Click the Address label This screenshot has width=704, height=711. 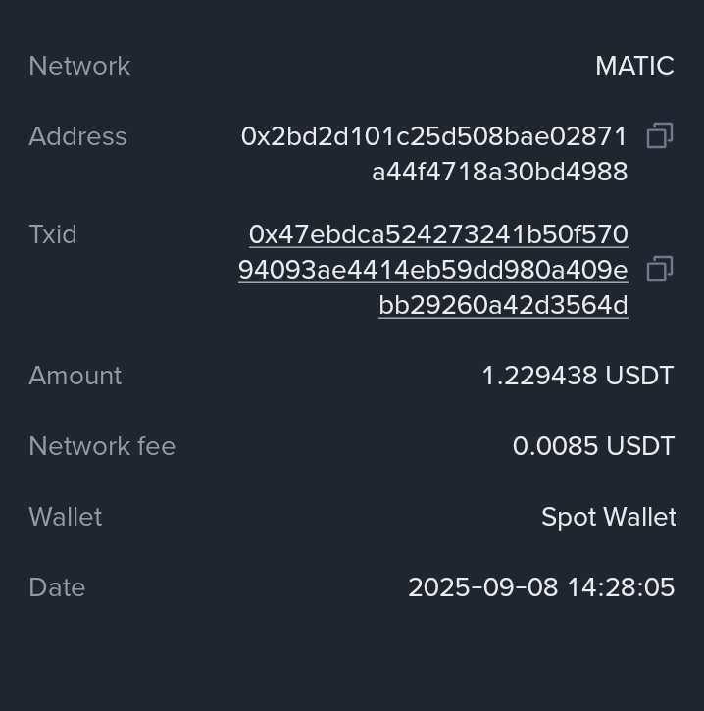(x=77, y=136)
